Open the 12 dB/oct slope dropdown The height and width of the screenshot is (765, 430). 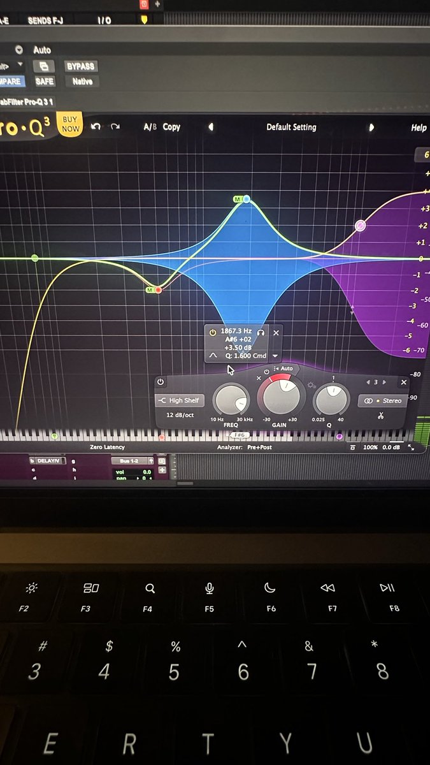point(179,415)
